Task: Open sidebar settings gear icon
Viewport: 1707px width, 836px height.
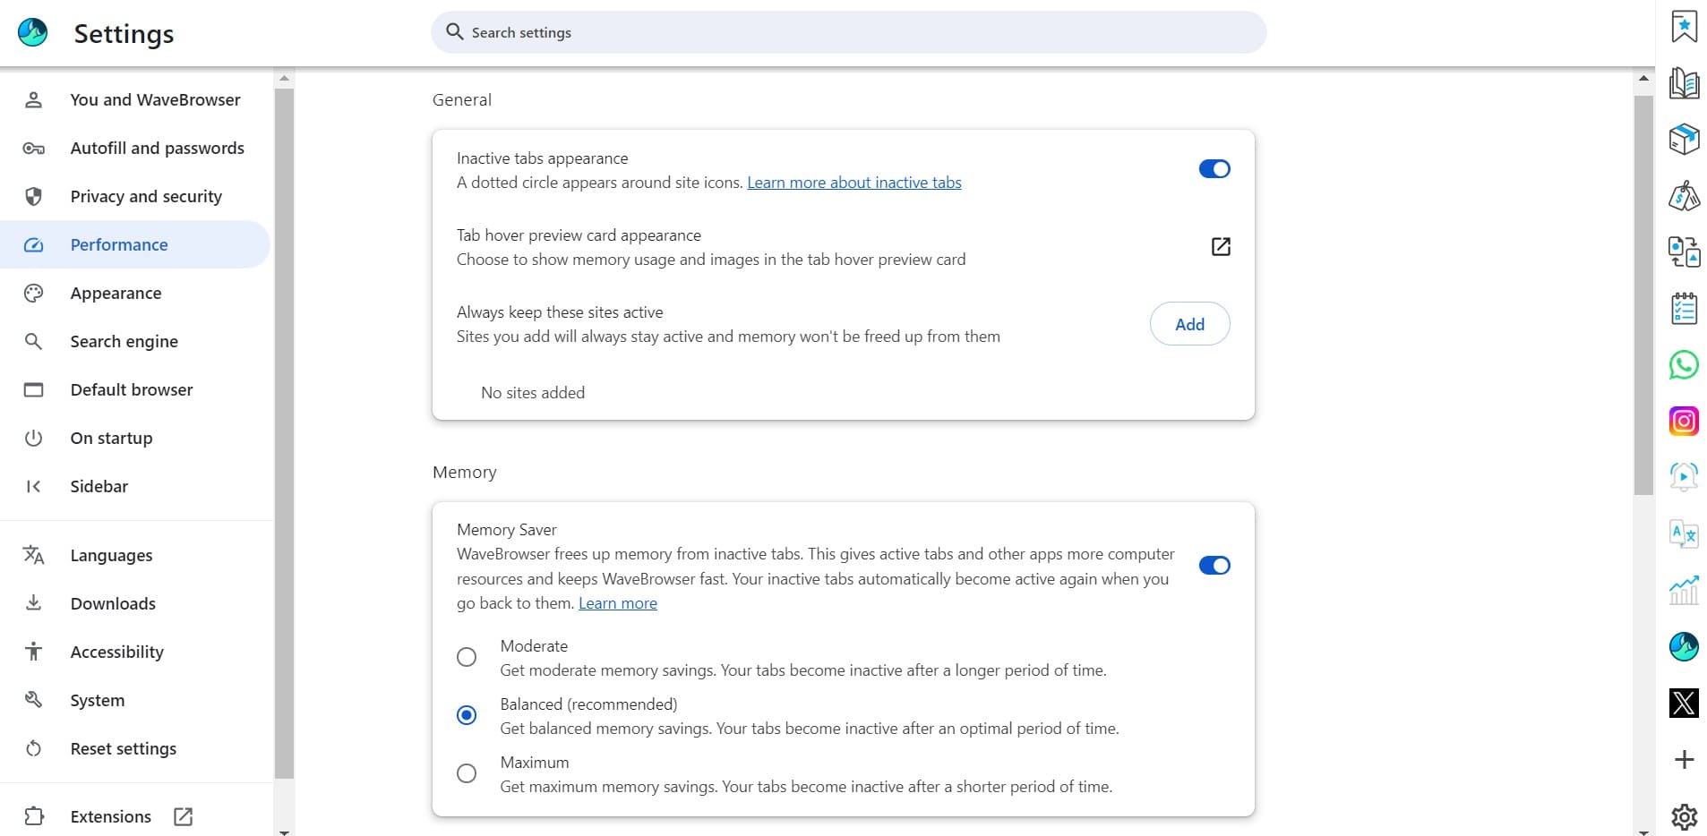Action: (x=1684, y=816)
